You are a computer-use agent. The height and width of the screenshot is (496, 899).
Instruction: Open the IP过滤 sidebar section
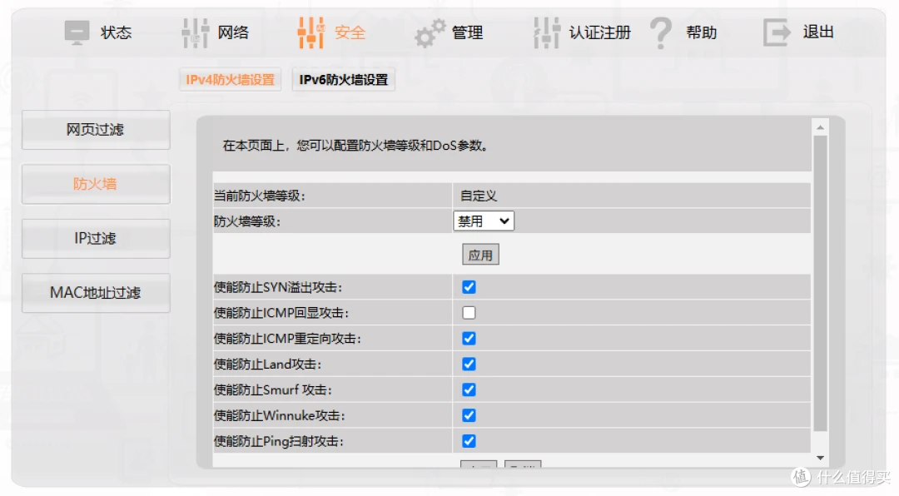click(96, 239)
